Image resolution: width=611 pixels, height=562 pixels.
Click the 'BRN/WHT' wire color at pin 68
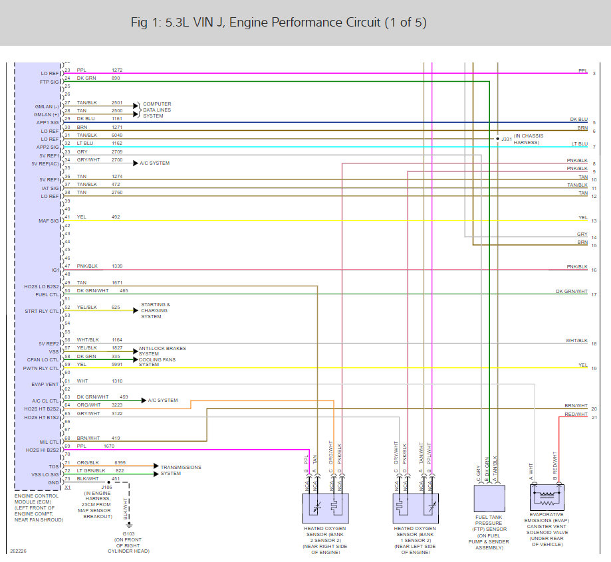tap(88, 438)
